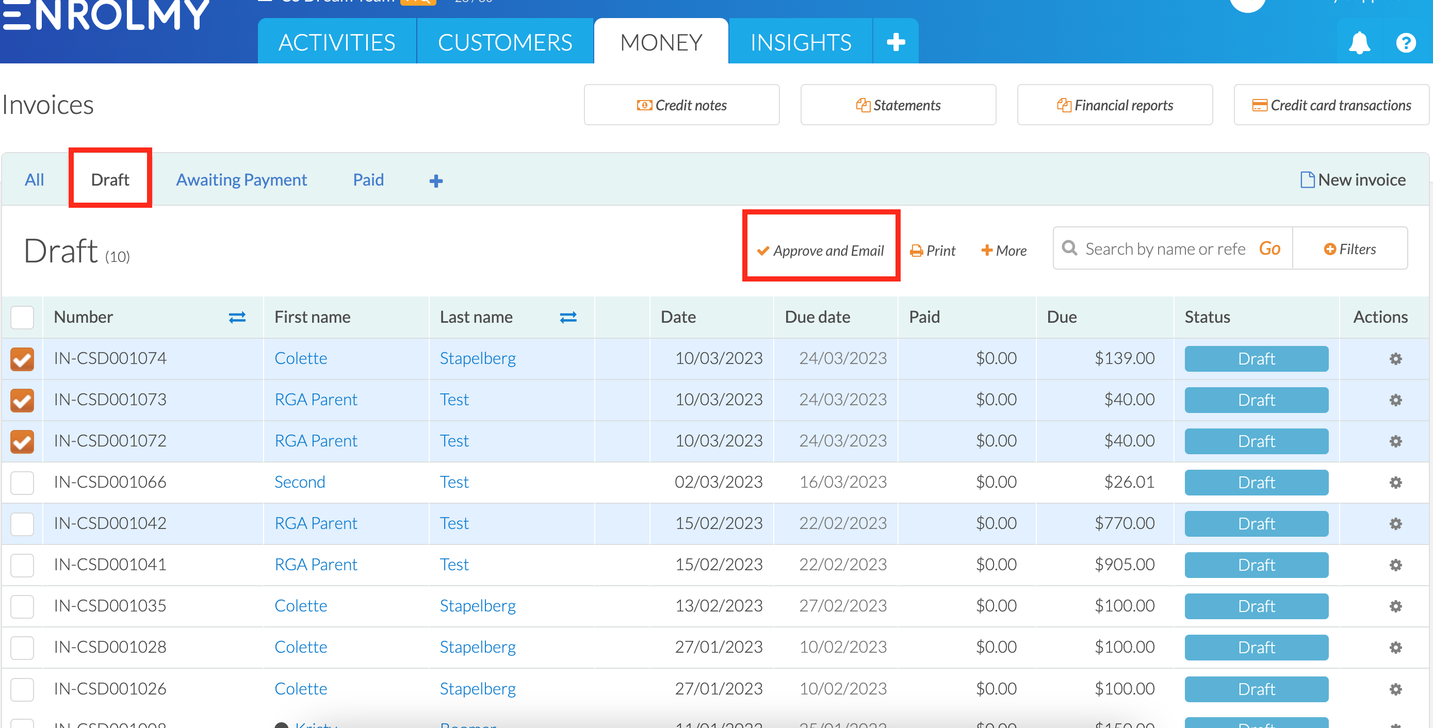The width and height of the screenshot is (1433, 728).
Task: Click the plus tab next to INSIGHTS
Action: click(x=895, y=42)
